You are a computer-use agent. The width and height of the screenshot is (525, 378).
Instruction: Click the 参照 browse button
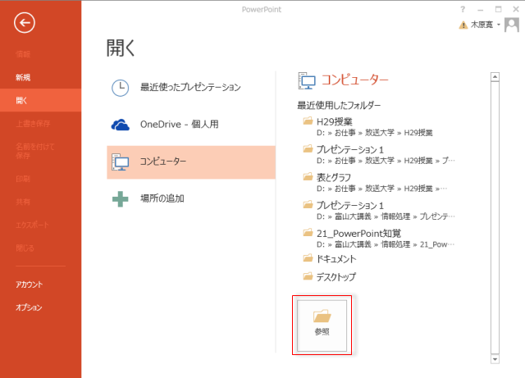coord(322,326)
